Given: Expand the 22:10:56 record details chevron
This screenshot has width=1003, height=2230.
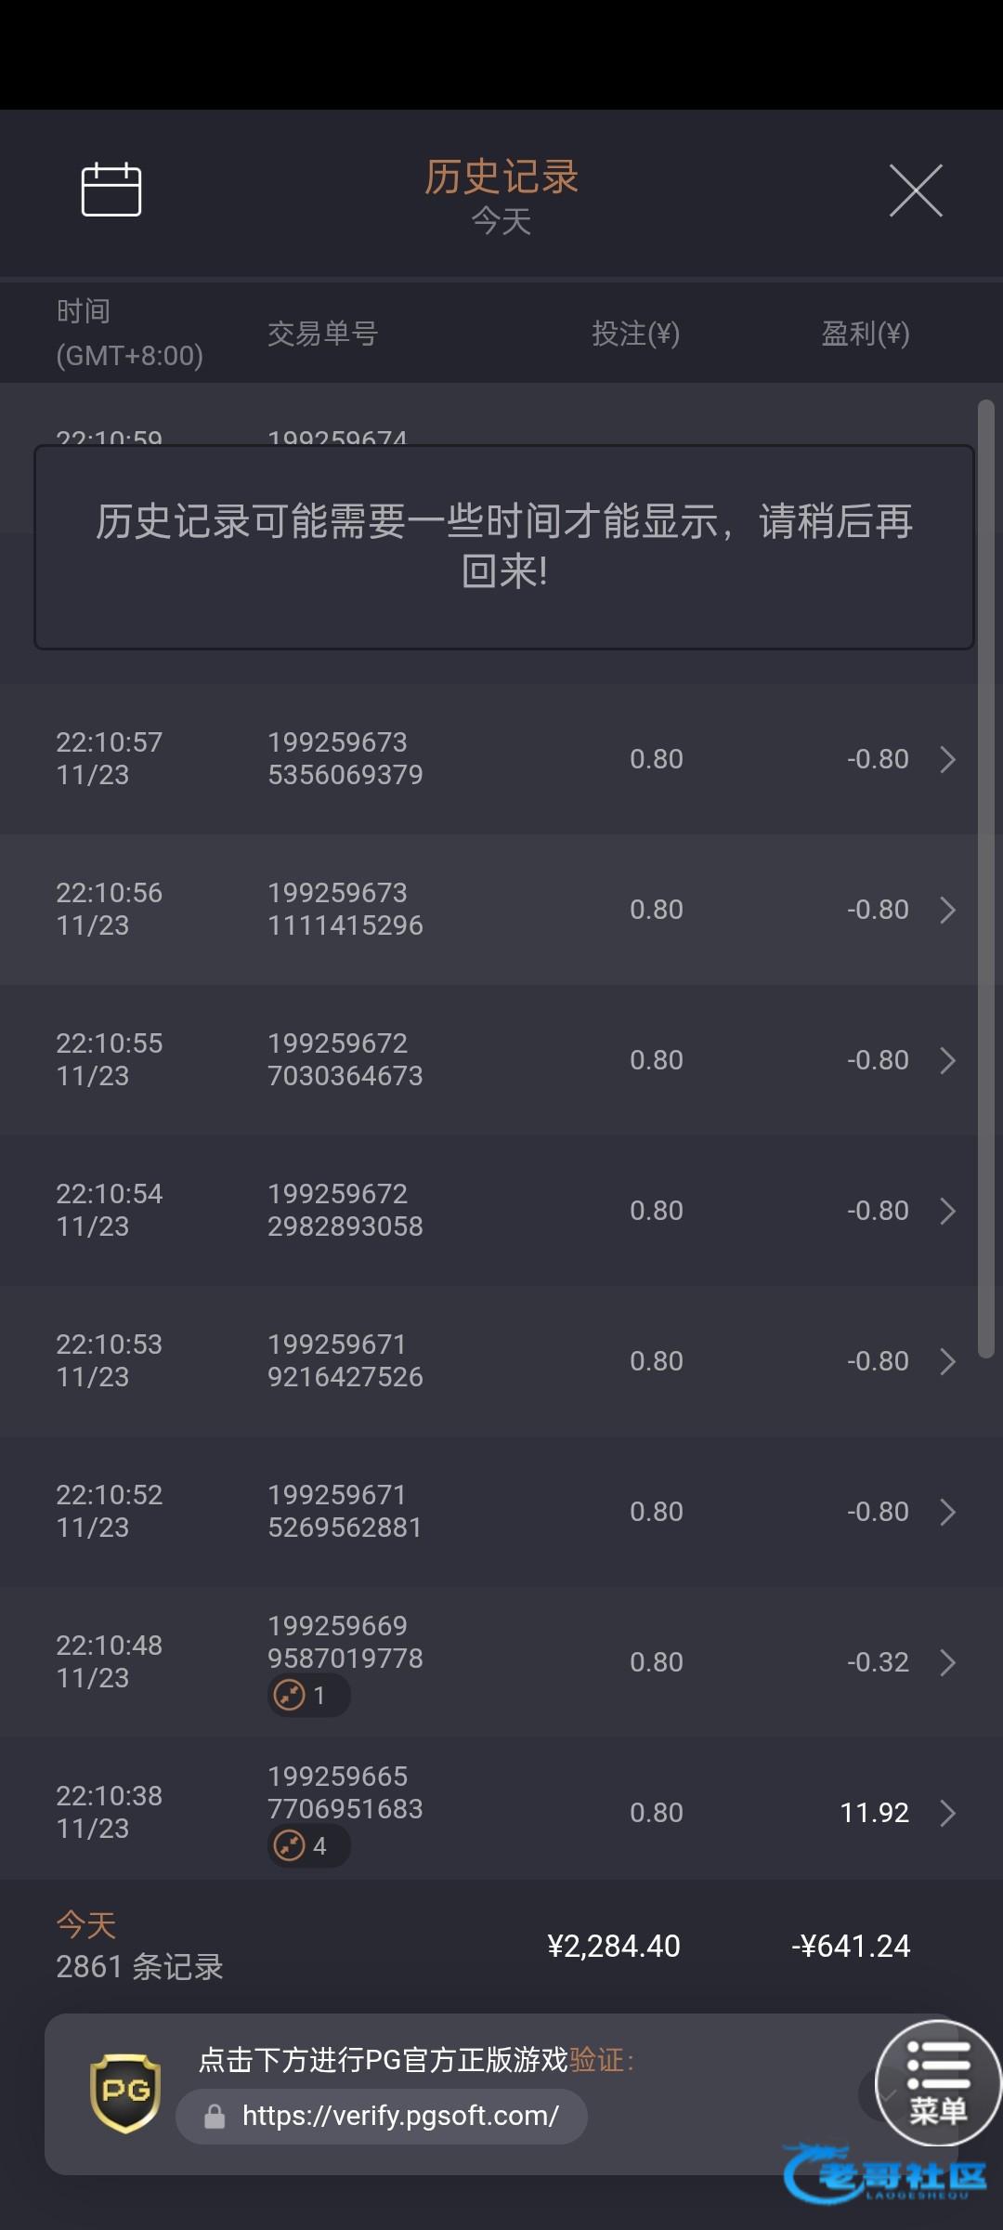Looking at the screenshot, I should pyautogui.click(x=947, y=910).
